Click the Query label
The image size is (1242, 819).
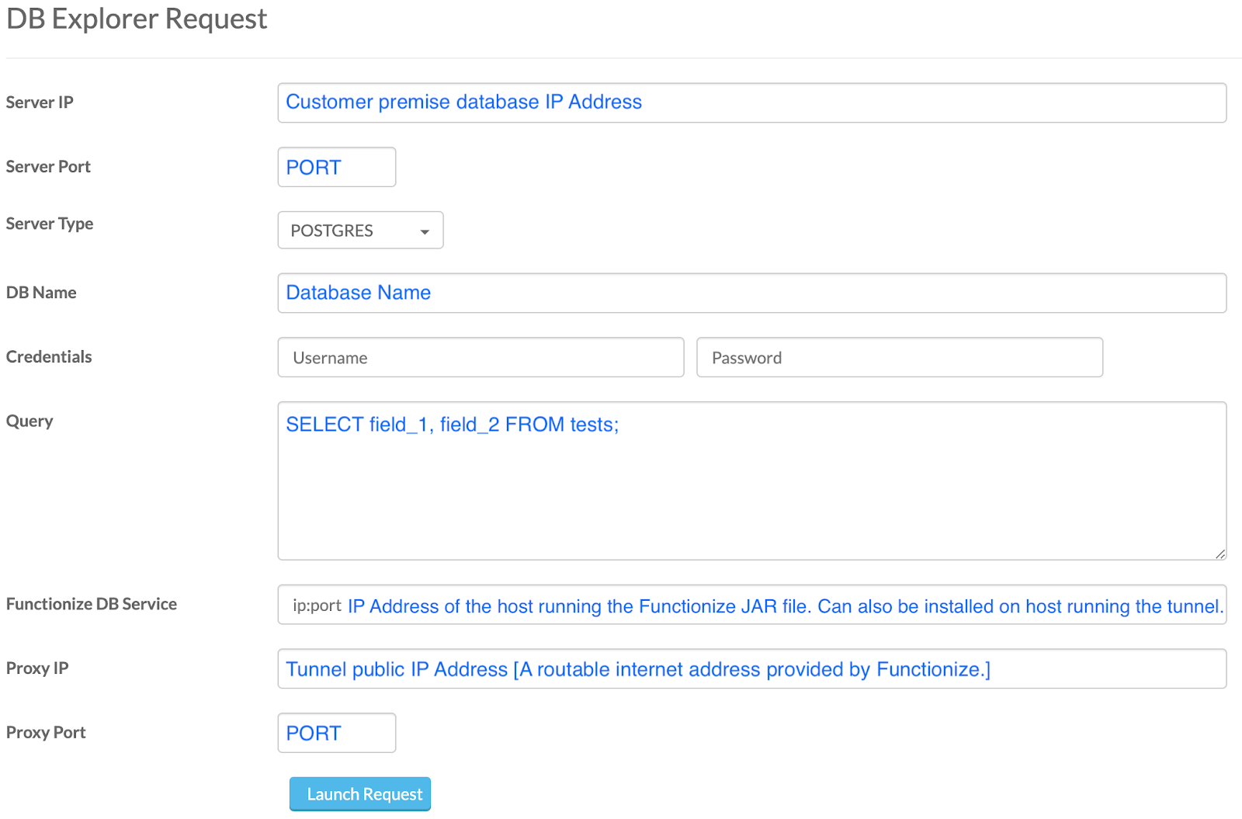[29, 422]
